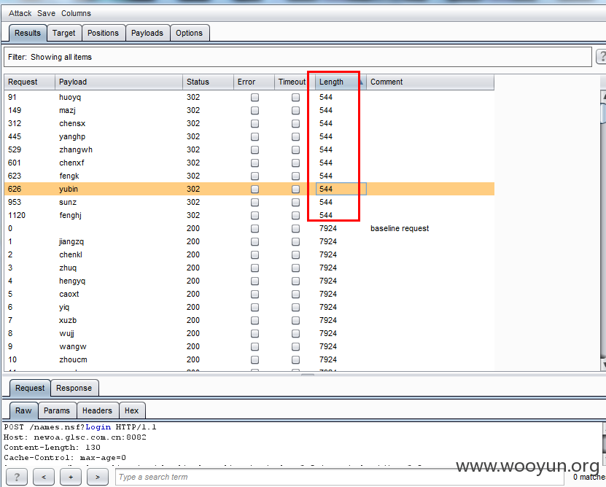Switch to the Options tab
Image resolution: width=606 pixels, height=487 pixels.
tap(189, 33)
